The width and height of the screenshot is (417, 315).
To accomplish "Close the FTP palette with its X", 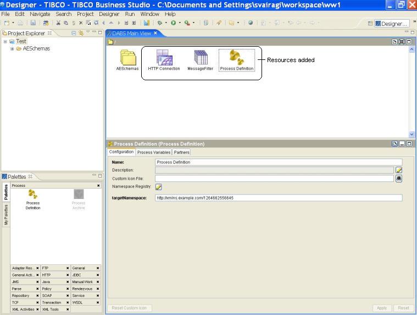I will tap(68, 268).
